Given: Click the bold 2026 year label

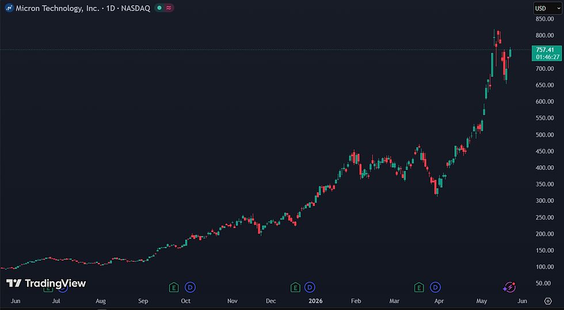Looking at the screenshot, I should (315, 301).
